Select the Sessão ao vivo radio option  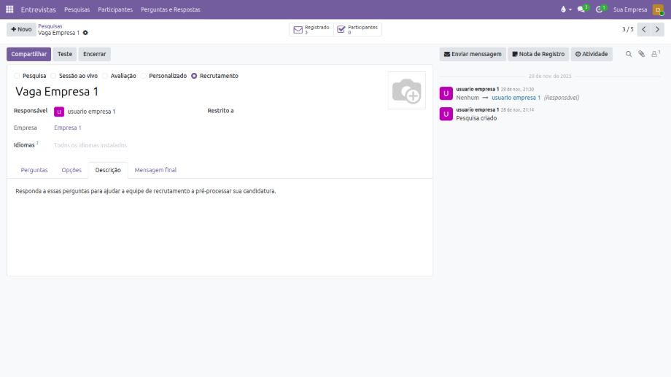(53, 76)
